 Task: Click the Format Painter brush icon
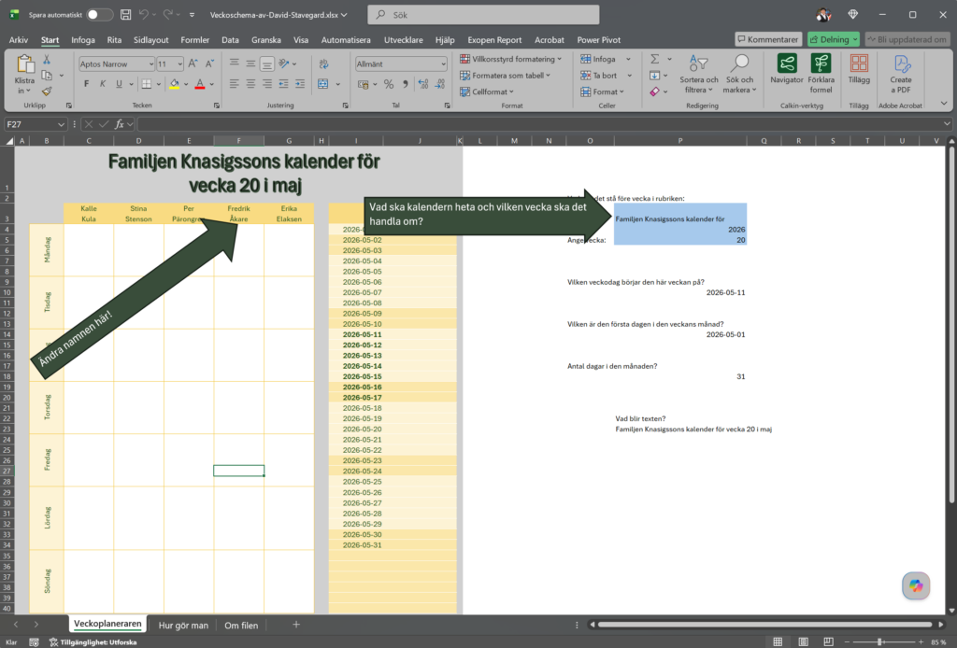[x=47, y=91]
